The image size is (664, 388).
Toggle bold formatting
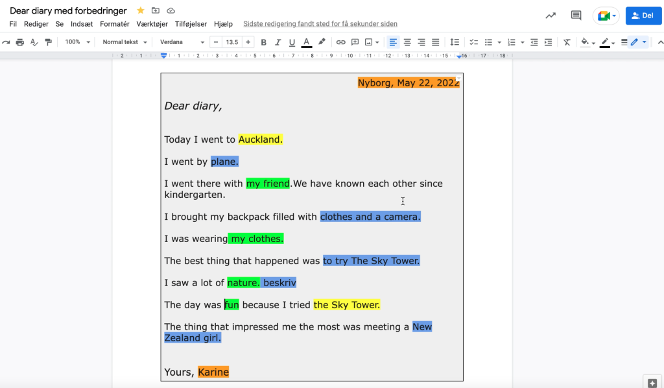click(x=263, y=42)
